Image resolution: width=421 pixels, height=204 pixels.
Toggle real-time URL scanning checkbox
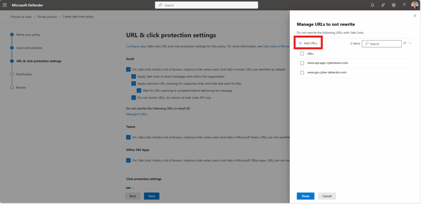[134, 83]
